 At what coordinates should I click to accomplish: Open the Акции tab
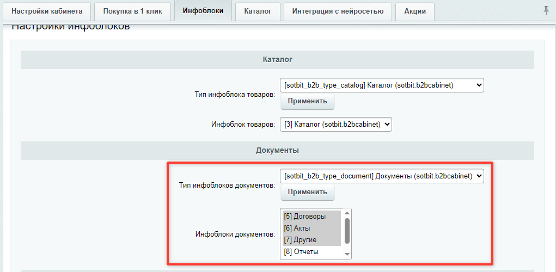point(415,11)
